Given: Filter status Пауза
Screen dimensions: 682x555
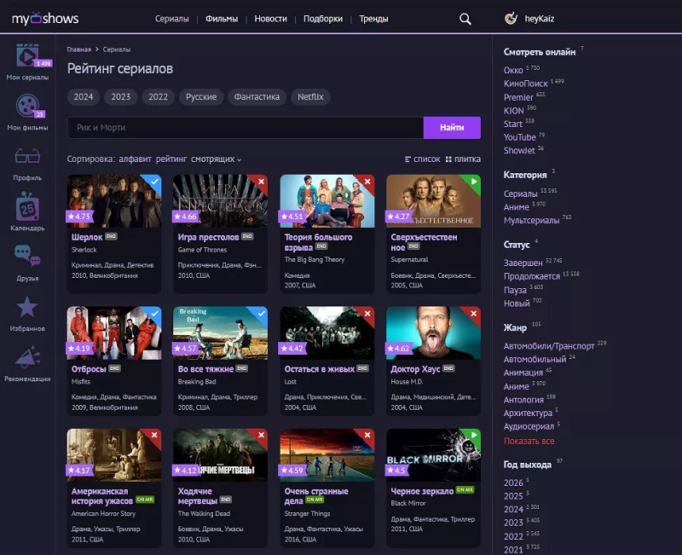Looking at the screenshot, I should tap(515, 290).
